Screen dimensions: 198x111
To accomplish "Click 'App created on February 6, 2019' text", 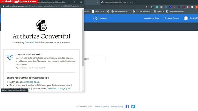I will [31, 68].
